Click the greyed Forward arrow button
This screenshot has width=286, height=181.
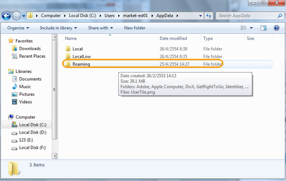pos(16,16)
